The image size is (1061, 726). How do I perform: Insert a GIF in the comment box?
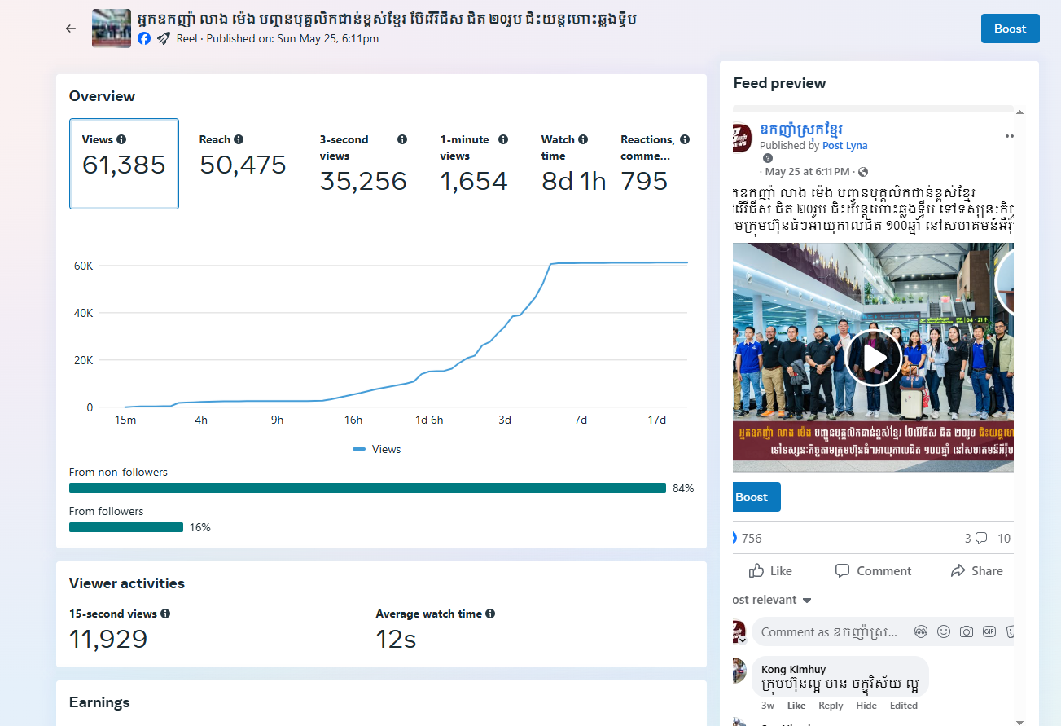989,631
